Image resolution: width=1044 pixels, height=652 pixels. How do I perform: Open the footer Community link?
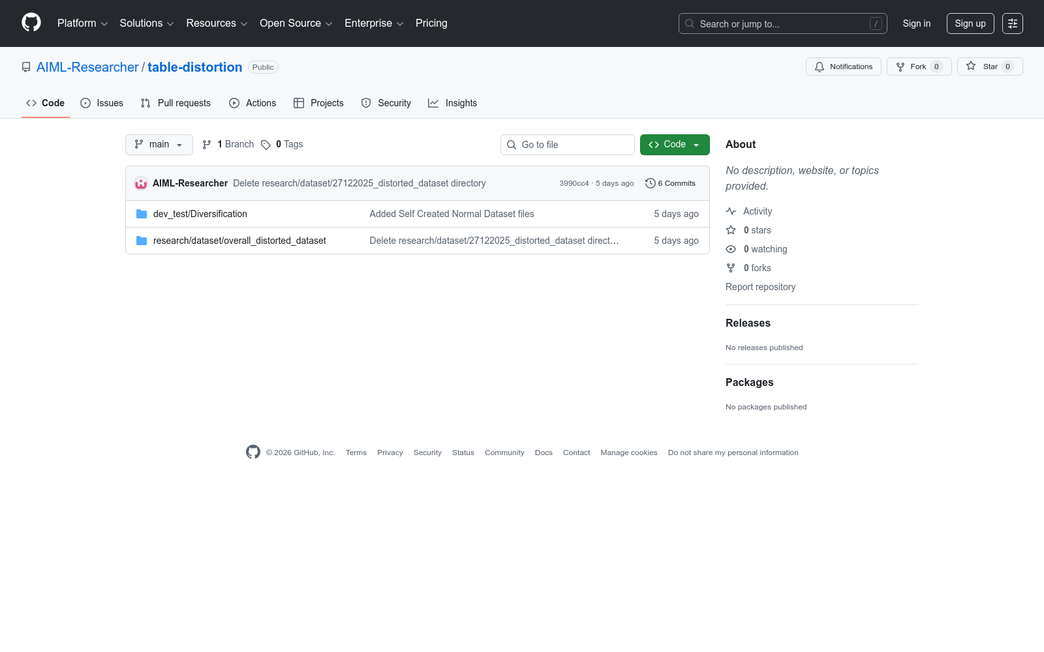click(504, 452)
